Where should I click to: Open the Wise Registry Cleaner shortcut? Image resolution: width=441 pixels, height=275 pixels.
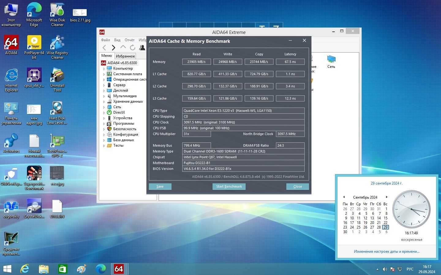57,47
